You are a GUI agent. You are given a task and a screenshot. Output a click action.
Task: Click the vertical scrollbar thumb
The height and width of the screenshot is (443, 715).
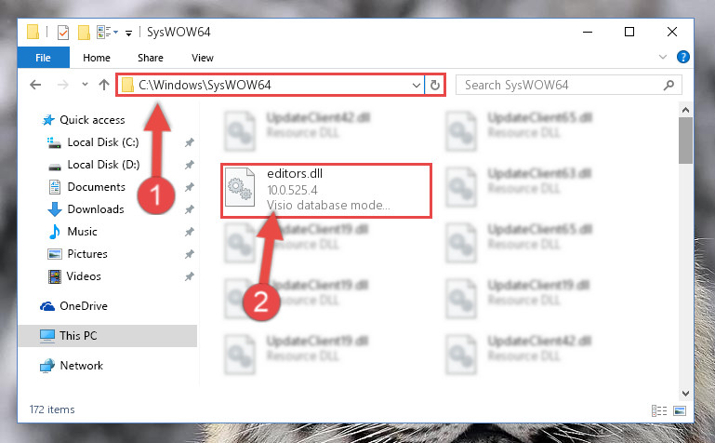pyautogui.click(x=685, y=140)
